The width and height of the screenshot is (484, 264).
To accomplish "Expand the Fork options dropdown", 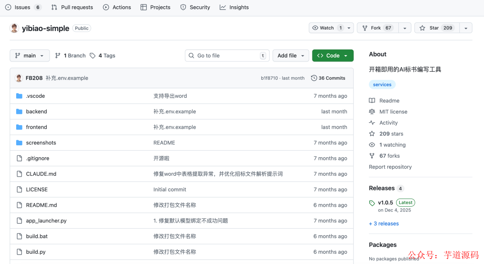I will click(x=405, y=28).
